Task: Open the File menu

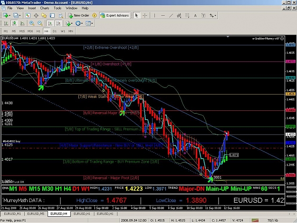Action: 10,8
